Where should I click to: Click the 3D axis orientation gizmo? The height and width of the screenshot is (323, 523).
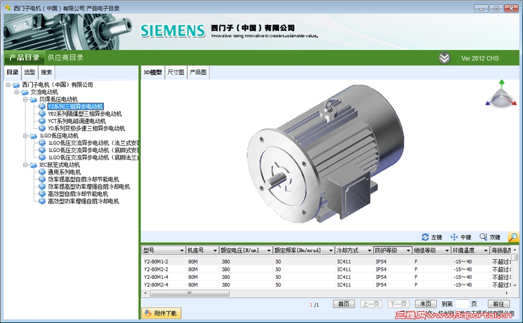[x=501, y=95]
